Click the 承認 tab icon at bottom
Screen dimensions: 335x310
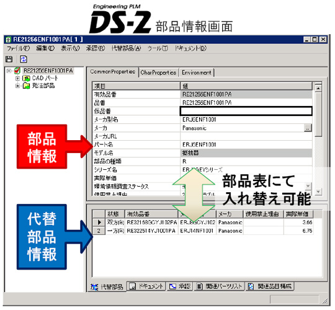[x=172, y=286]
